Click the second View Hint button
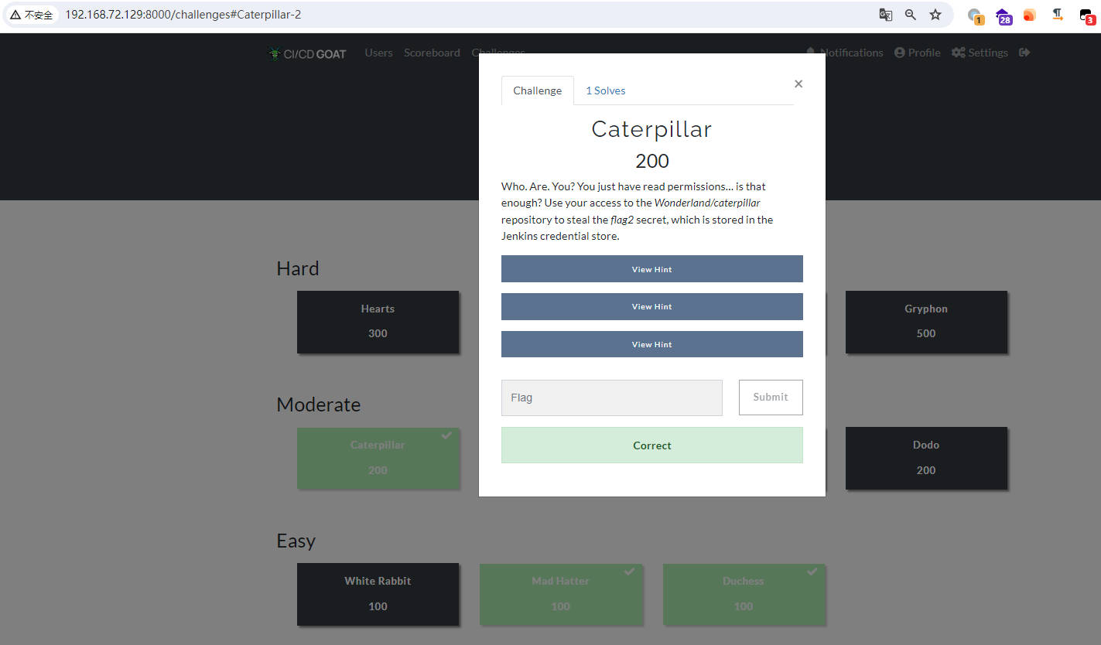The height and width of the screenshot is (645, 1101). pyautogui.click(x=652, y=306)
